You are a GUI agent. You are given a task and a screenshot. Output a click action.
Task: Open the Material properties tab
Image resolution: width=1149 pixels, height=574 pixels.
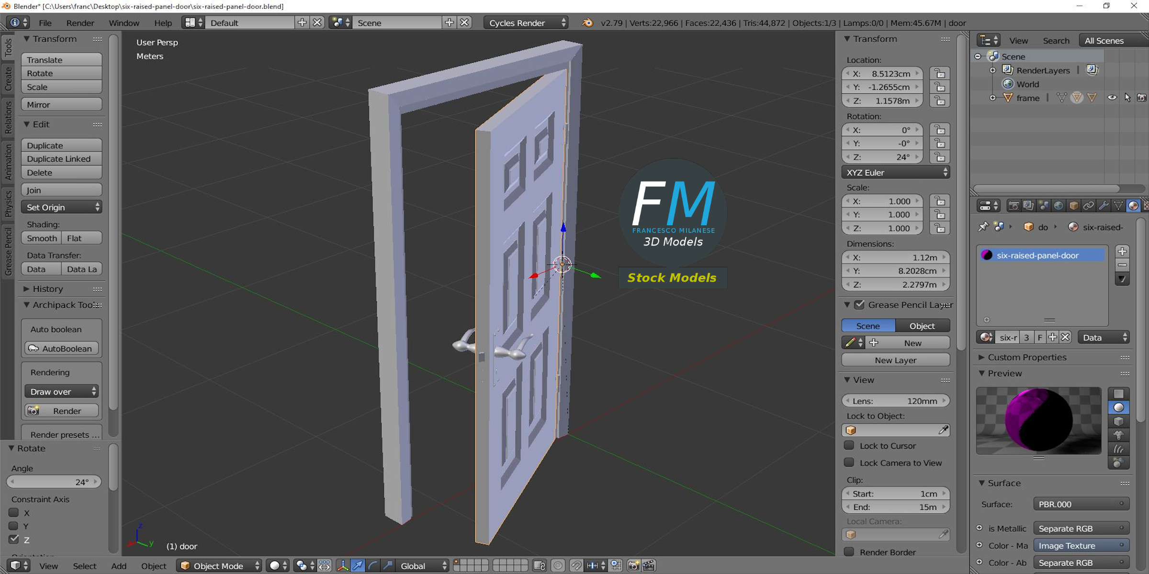pos(1134,206)
